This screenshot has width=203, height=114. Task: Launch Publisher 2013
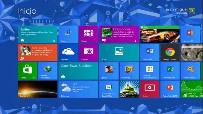170,71
